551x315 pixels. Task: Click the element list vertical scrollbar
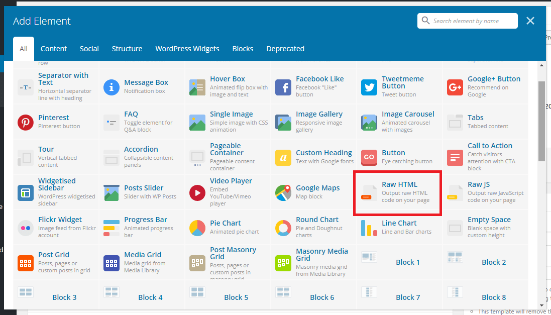point(541,121)
